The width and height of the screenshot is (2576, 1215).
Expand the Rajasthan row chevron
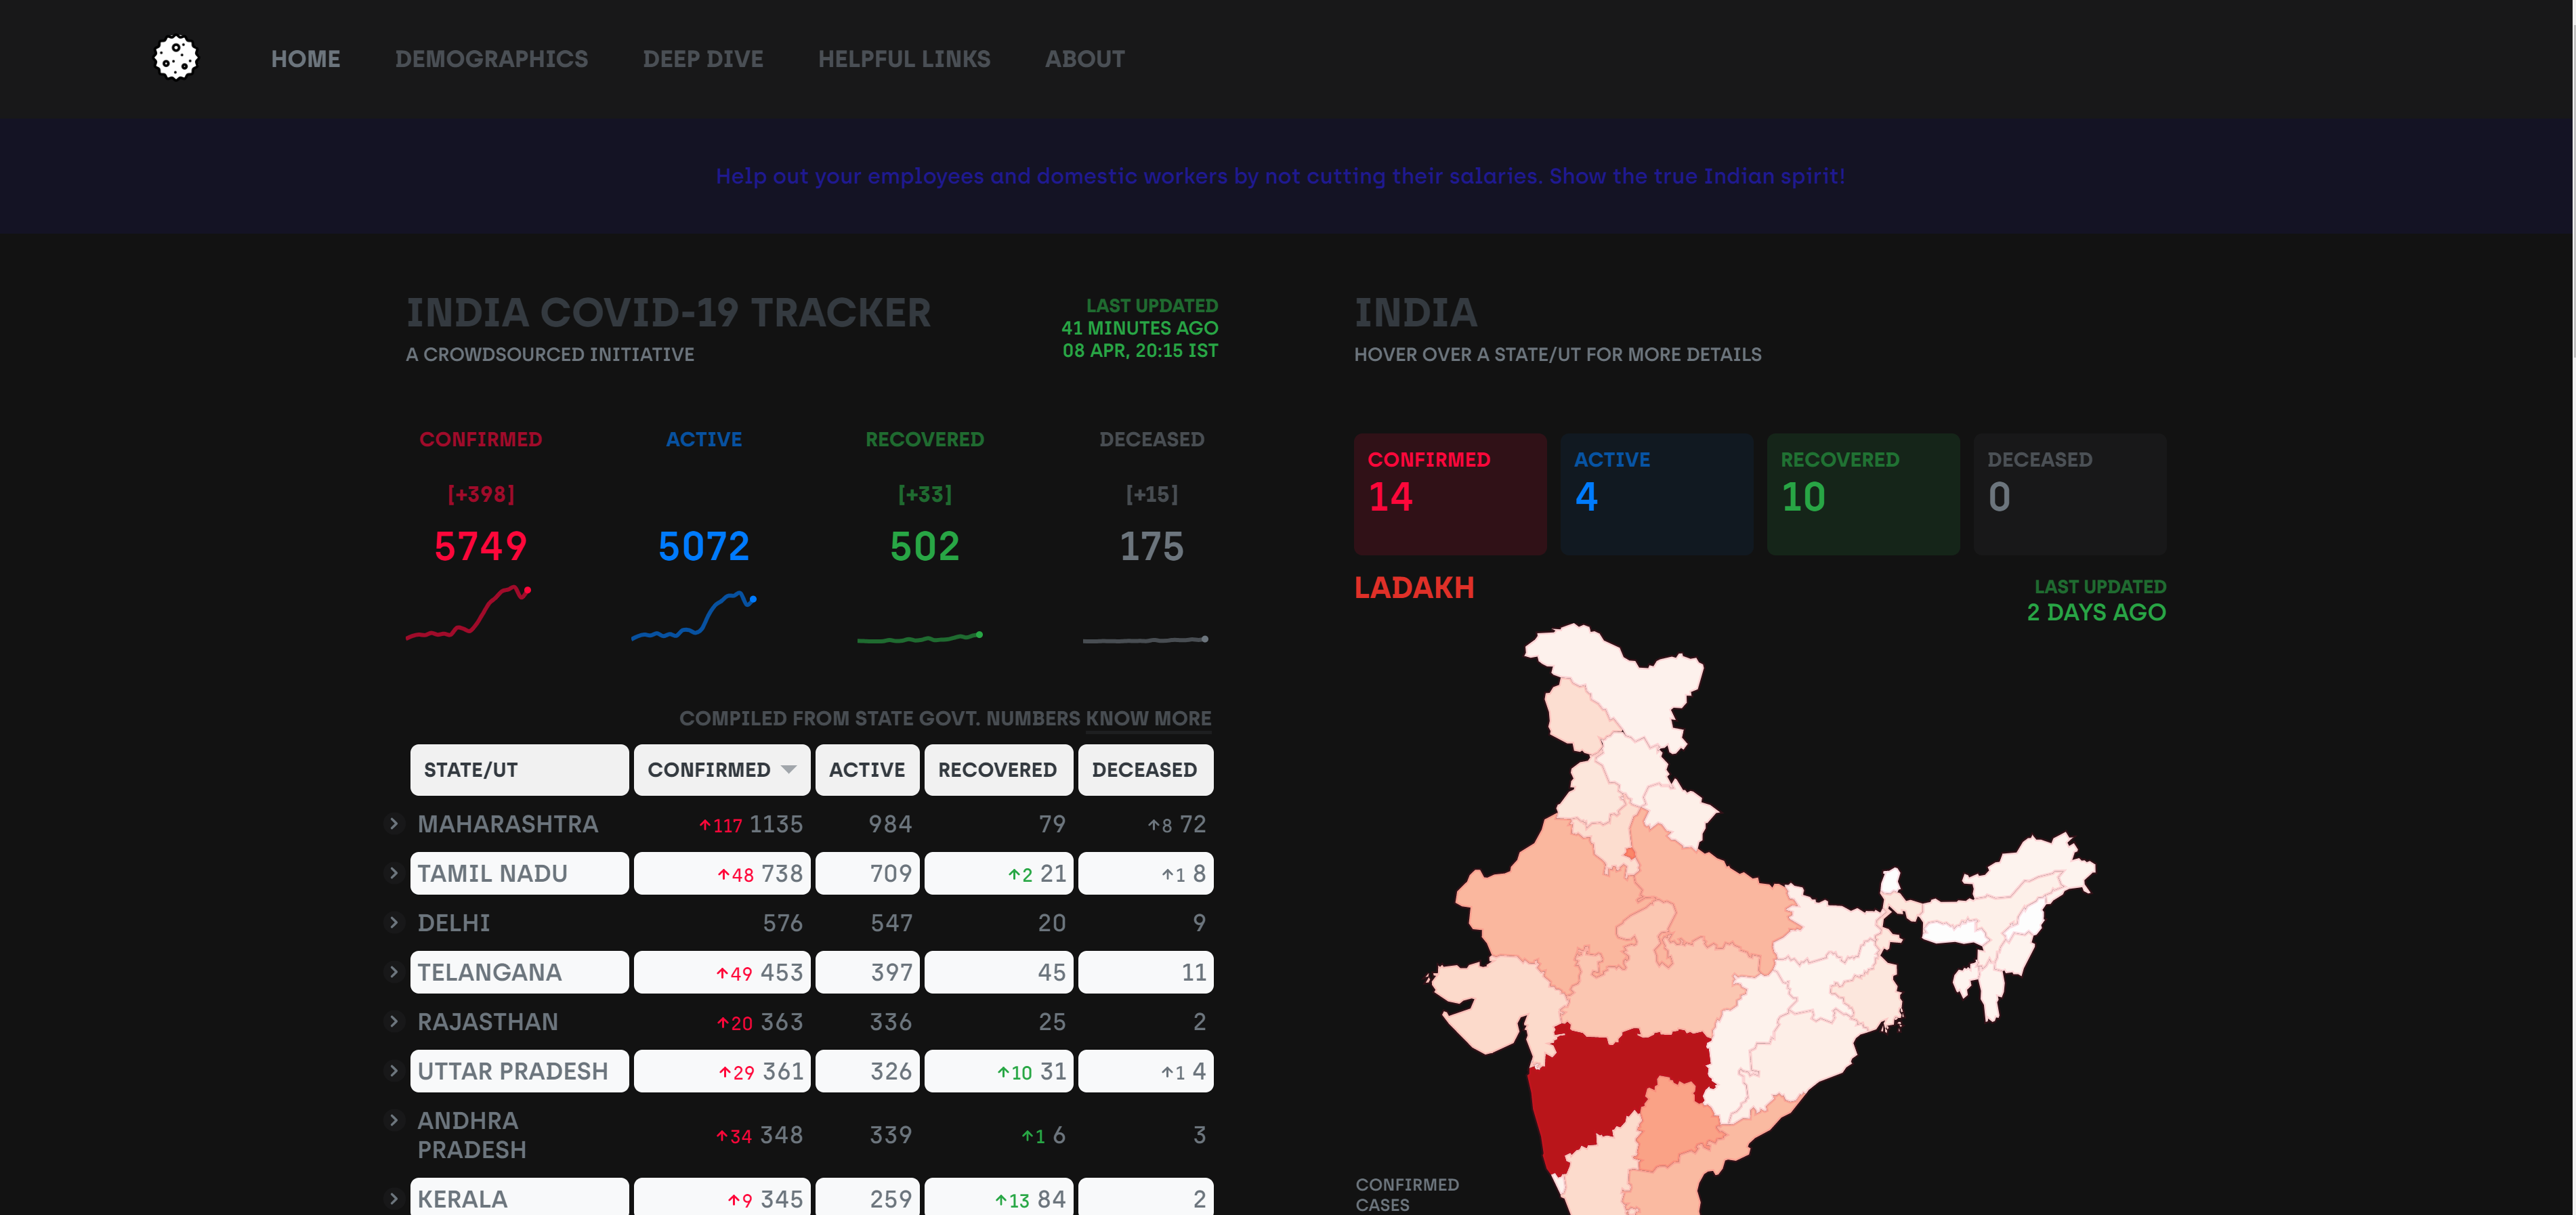394,1021
